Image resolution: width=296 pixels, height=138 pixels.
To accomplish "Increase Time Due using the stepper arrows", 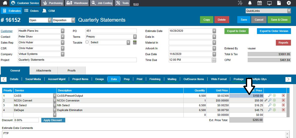I will 214,59.
